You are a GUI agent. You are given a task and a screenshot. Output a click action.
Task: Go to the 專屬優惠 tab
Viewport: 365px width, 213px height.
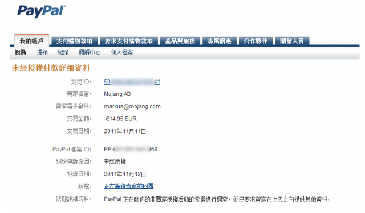219,41
